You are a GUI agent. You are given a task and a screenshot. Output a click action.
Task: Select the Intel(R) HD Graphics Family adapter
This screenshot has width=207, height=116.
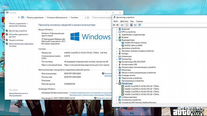(x=135, y=43)
